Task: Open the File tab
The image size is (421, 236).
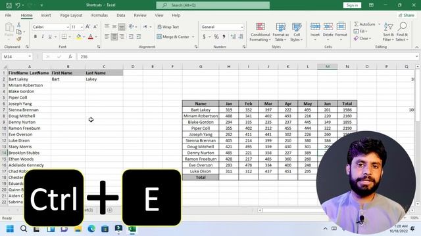Action: [8, 15]
